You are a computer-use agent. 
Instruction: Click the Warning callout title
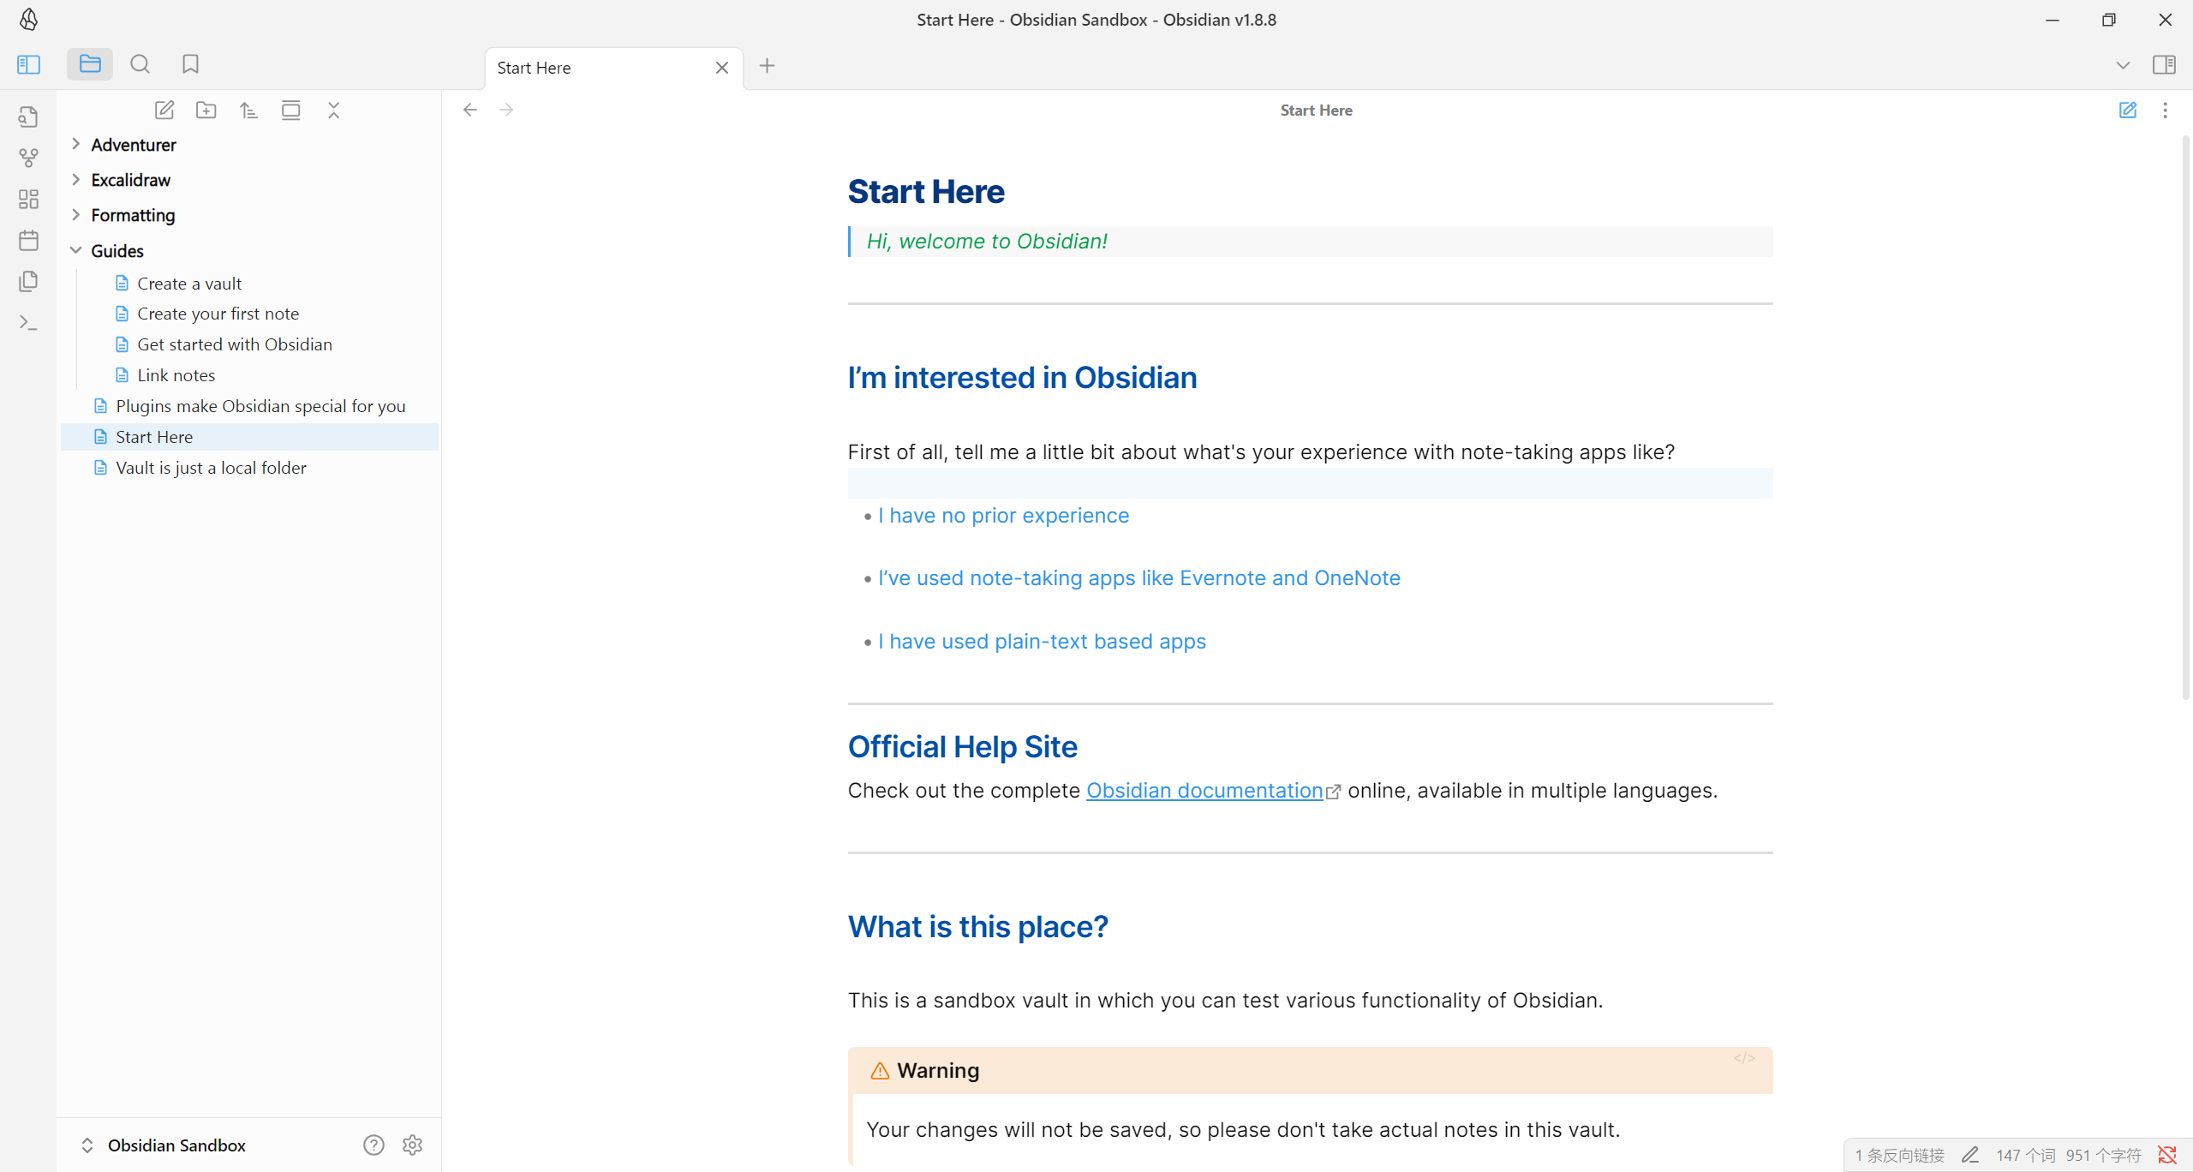[938, 1070]
